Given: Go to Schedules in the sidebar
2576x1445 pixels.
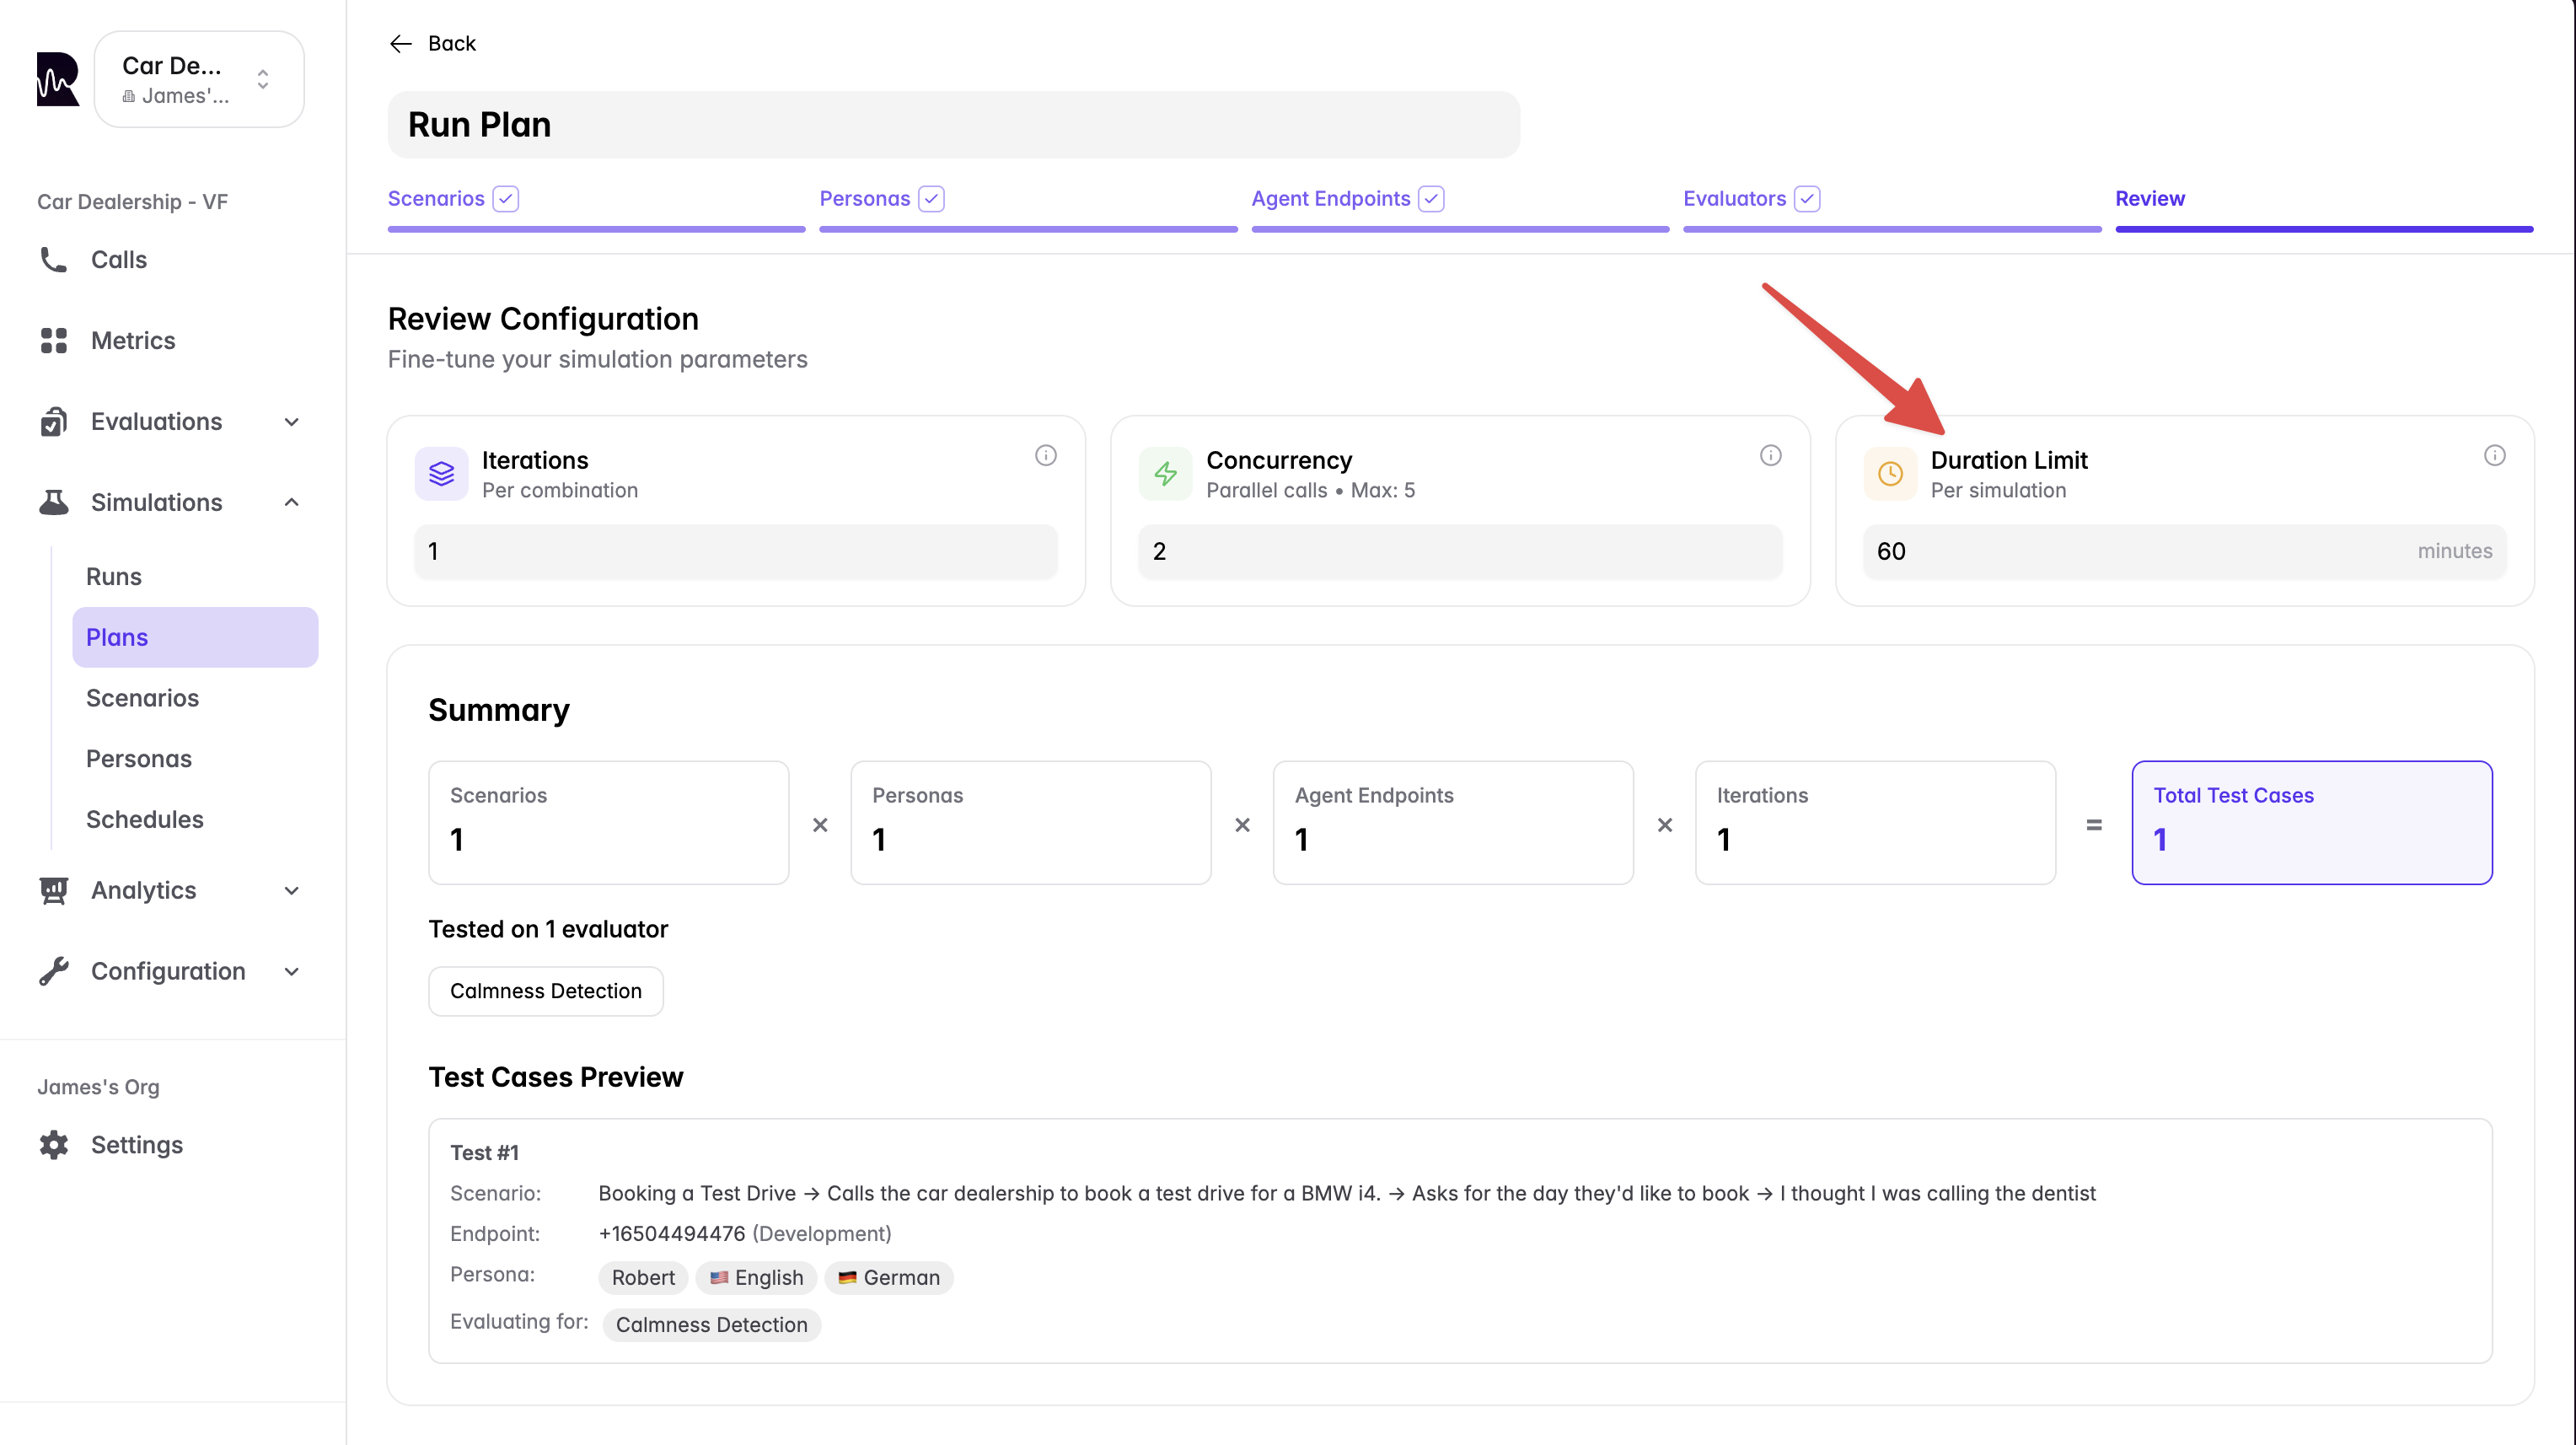Looking at the screenshot, I should pos(144,820).
